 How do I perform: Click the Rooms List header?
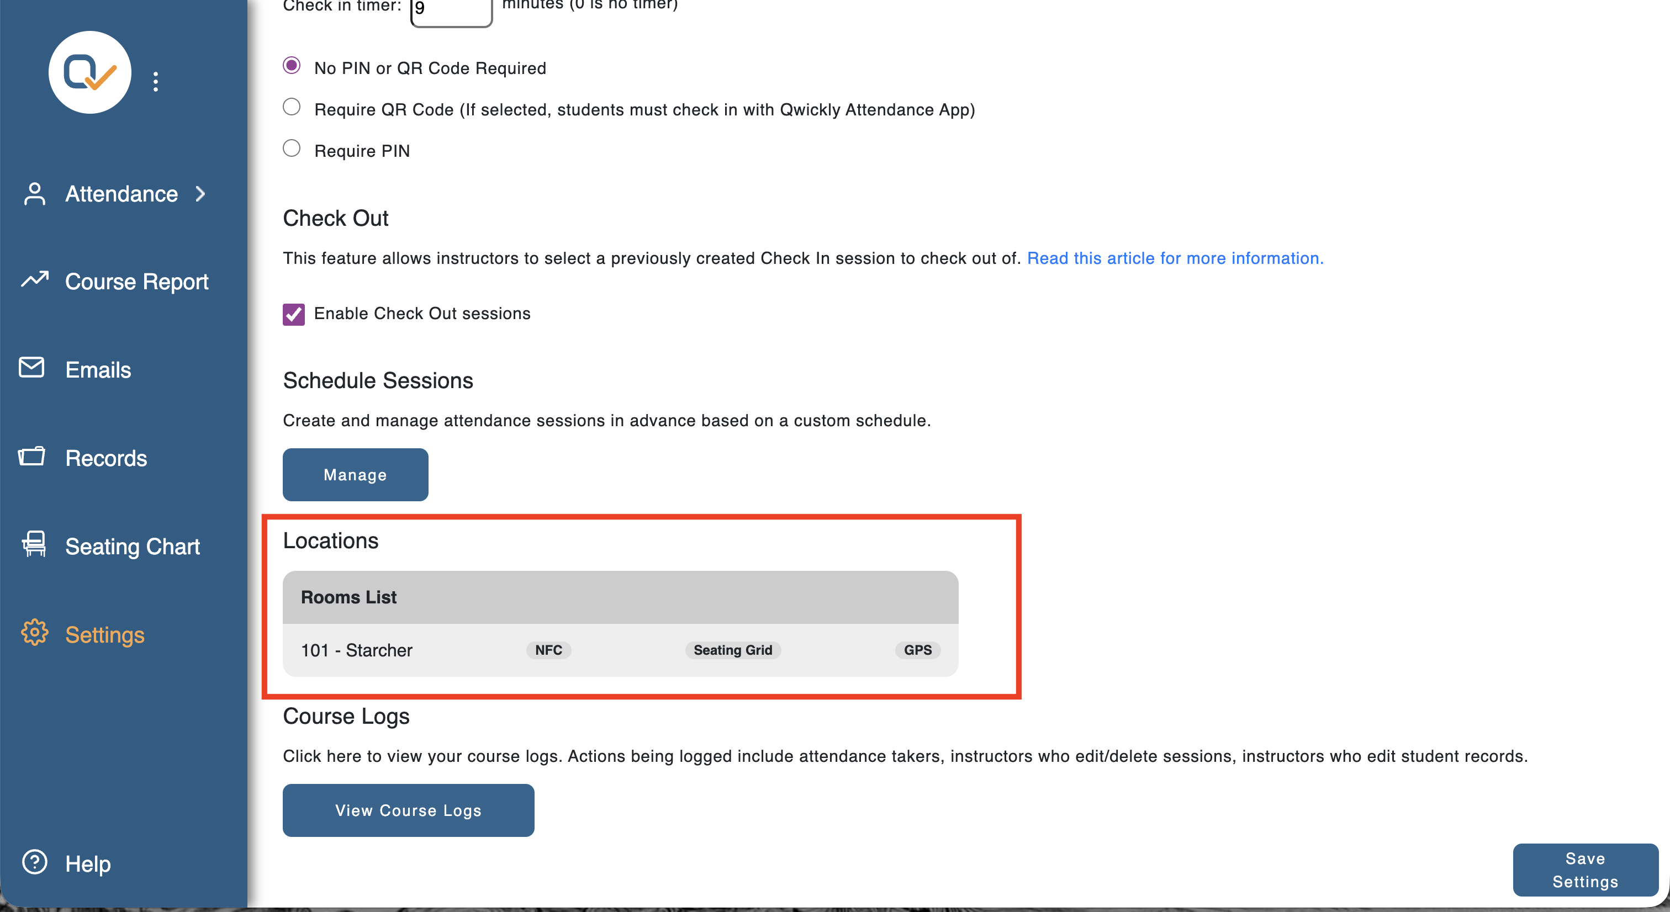click(620, 598)
